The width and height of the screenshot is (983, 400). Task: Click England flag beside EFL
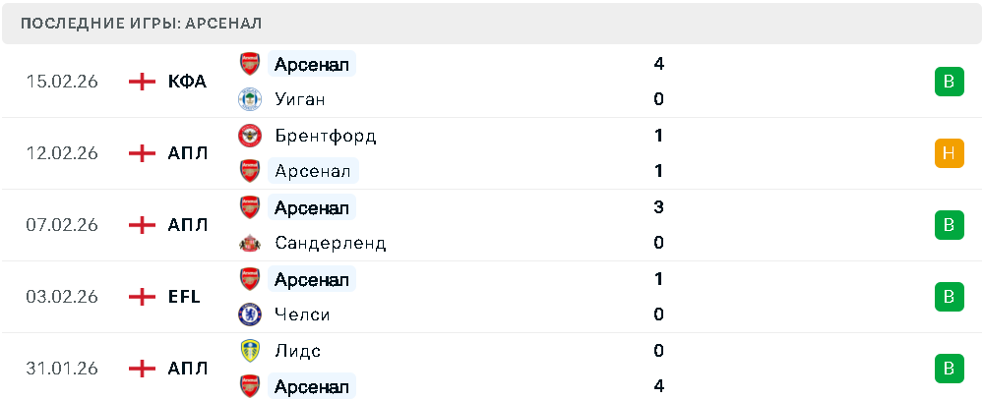(x=143, y=297)
